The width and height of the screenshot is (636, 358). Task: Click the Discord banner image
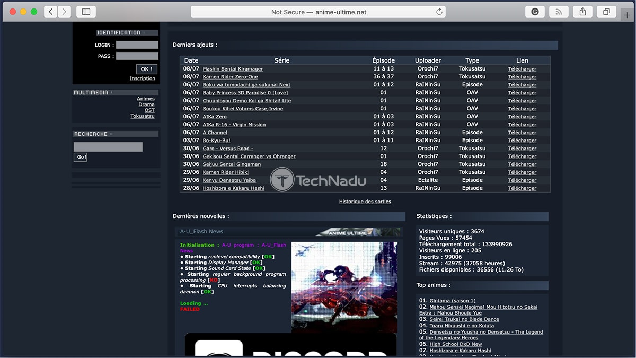point(290,345)
